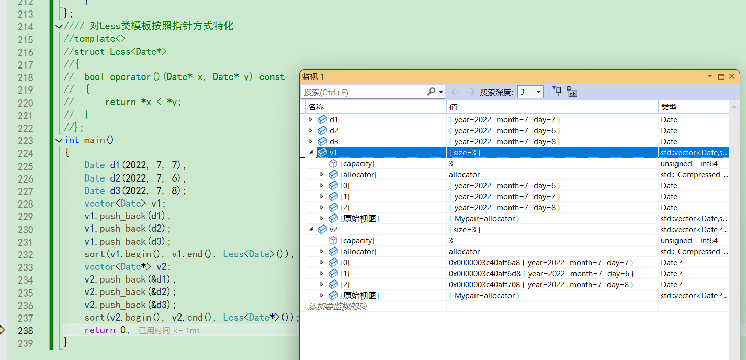Open the 监视 1 window position dropdown

710,76
